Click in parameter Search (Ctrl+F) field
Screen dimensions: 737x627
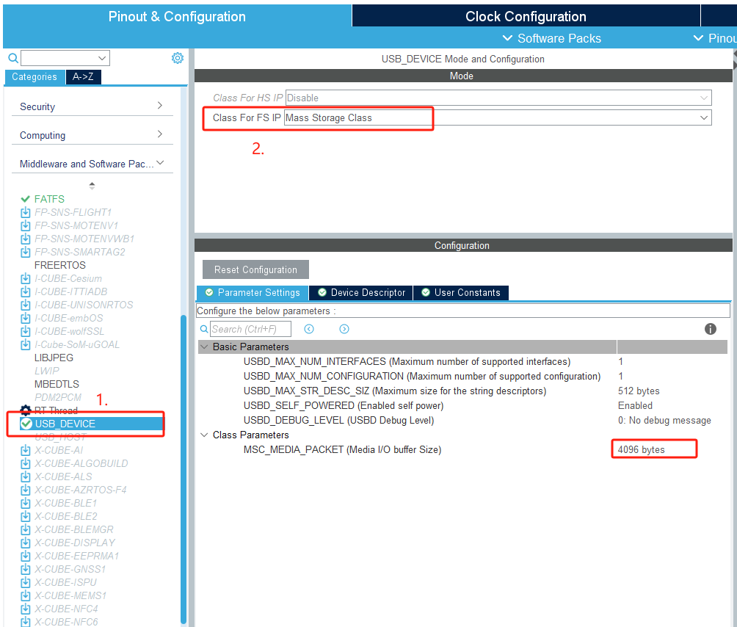coord(250,329)
